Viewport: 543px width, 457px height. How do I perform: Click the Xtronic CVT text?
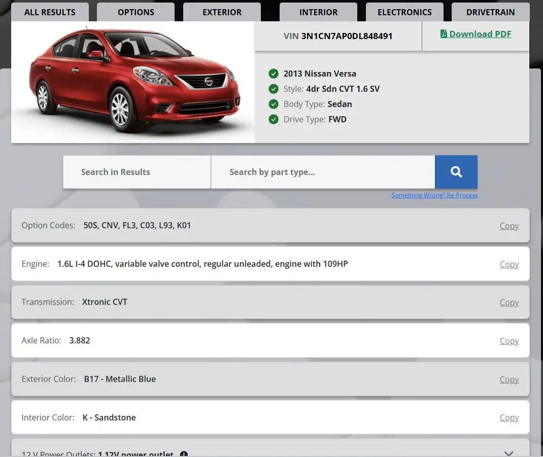click(x=105, y=302)
